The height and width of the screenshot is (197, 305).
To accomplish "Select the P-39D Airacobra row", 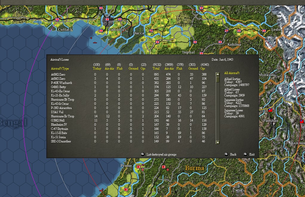I will coord(129,108).
